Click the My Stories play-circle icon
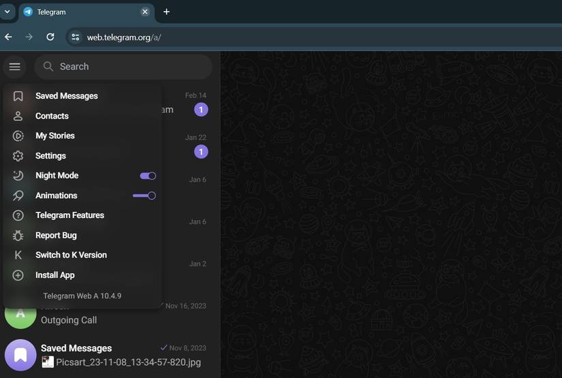The height and width of the screenshot is (378, 562). [x=18, y=136]
